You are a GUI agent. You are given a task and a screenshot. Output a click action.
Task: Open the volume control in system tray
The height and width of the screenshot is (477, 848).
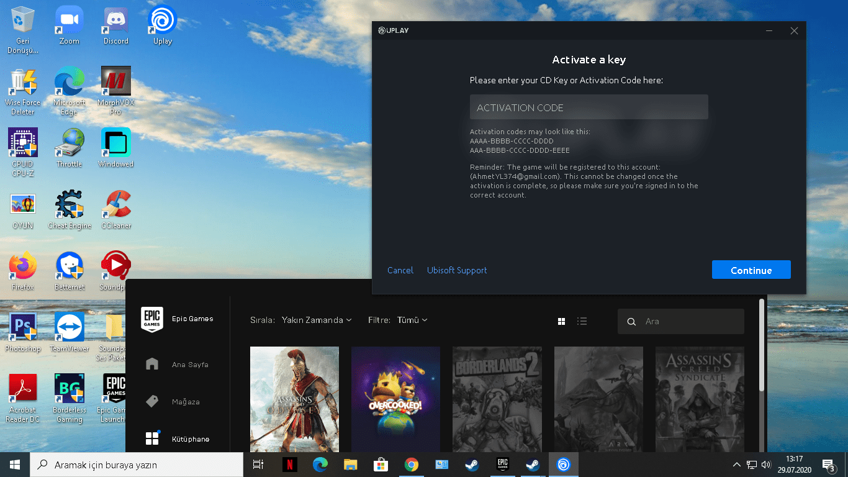[x=766, y=465]
